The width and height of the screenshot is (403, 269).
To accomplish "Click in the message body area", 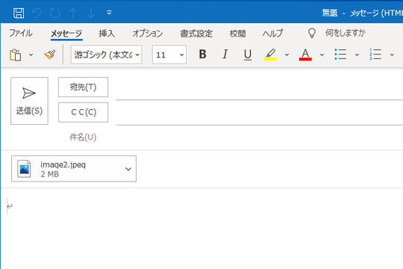I will coord(201,229).
